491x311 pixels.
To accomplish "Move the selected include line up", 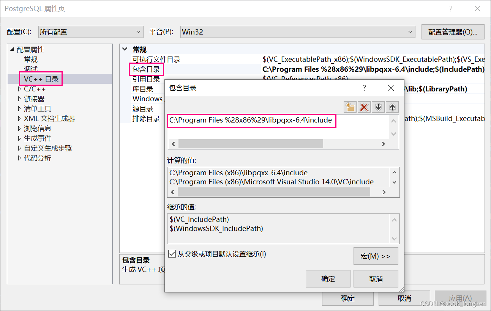I will [x=392, y=107].
